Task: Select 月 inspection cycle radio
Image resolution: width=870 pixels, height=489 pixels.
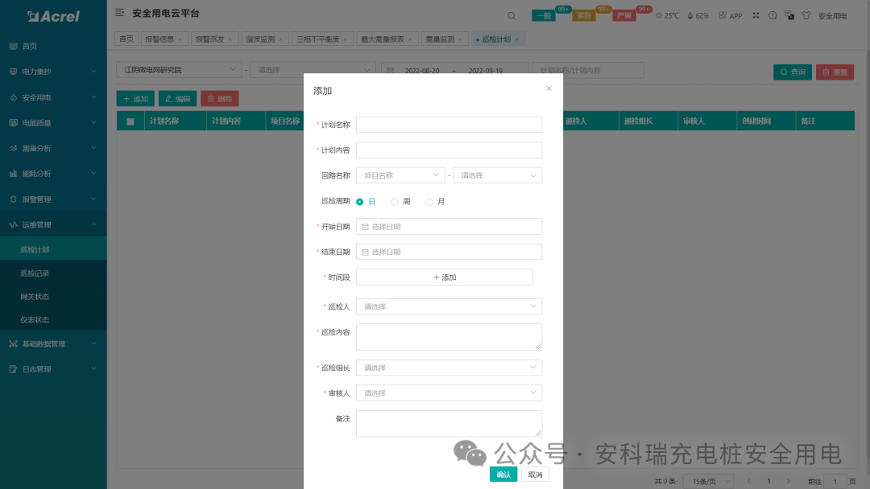Action: pos(429,202)
